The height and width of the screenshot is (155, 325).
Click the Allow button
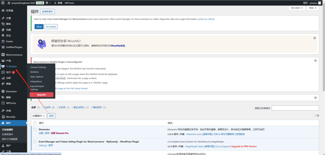[x=39, y=27]
